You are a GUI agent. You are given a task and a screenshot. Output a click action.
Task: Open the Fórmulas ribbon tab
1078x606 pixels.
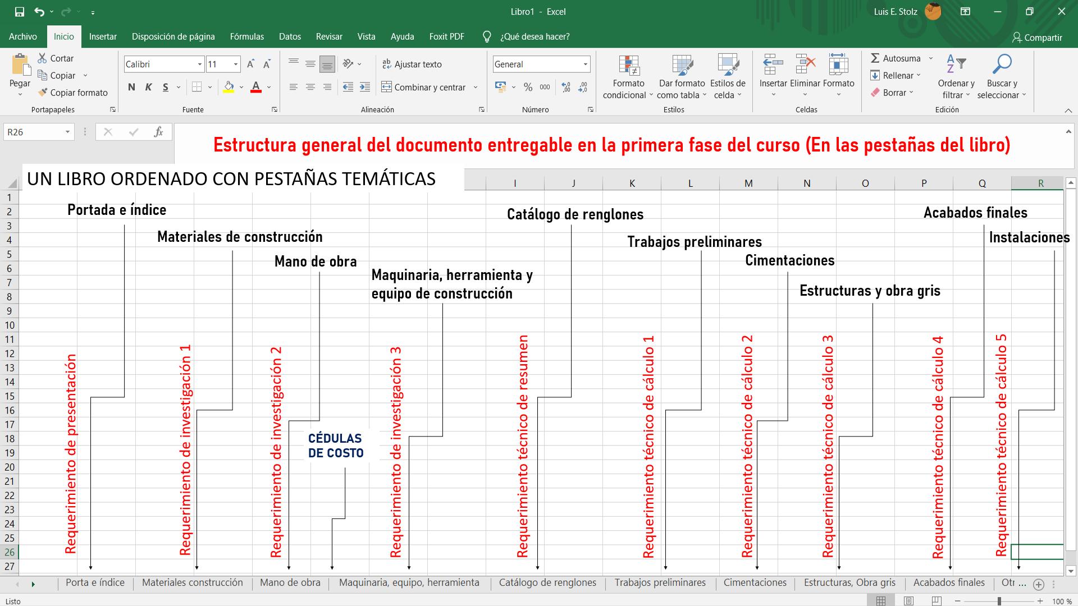(x=246, y=36)
